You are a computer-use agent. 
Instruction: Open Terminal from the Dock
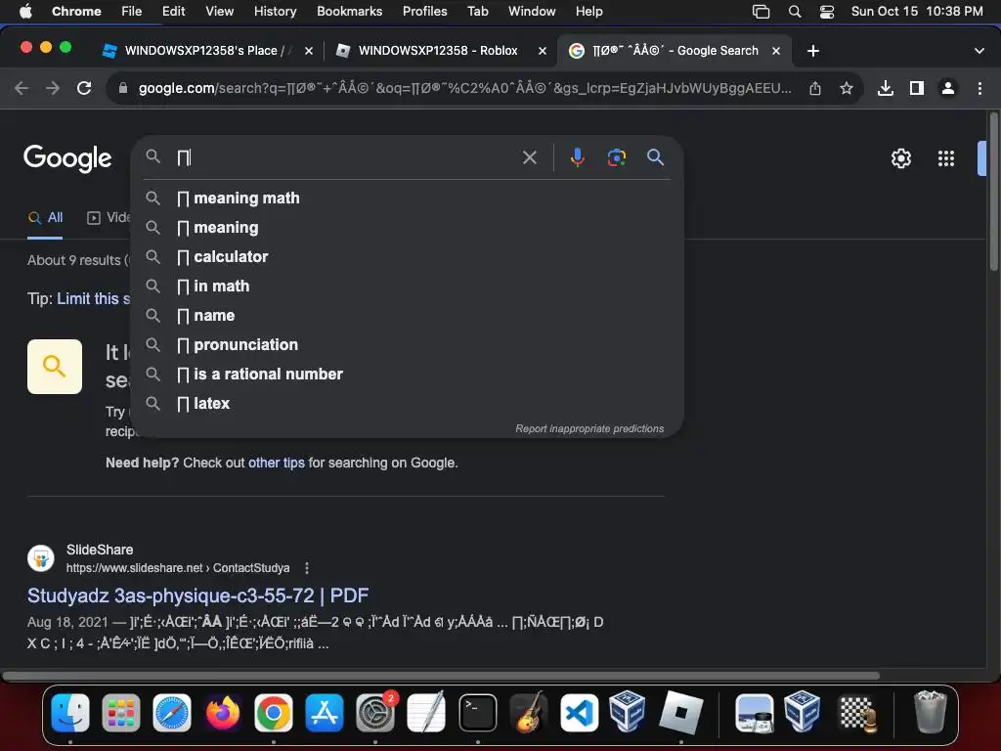477,712
